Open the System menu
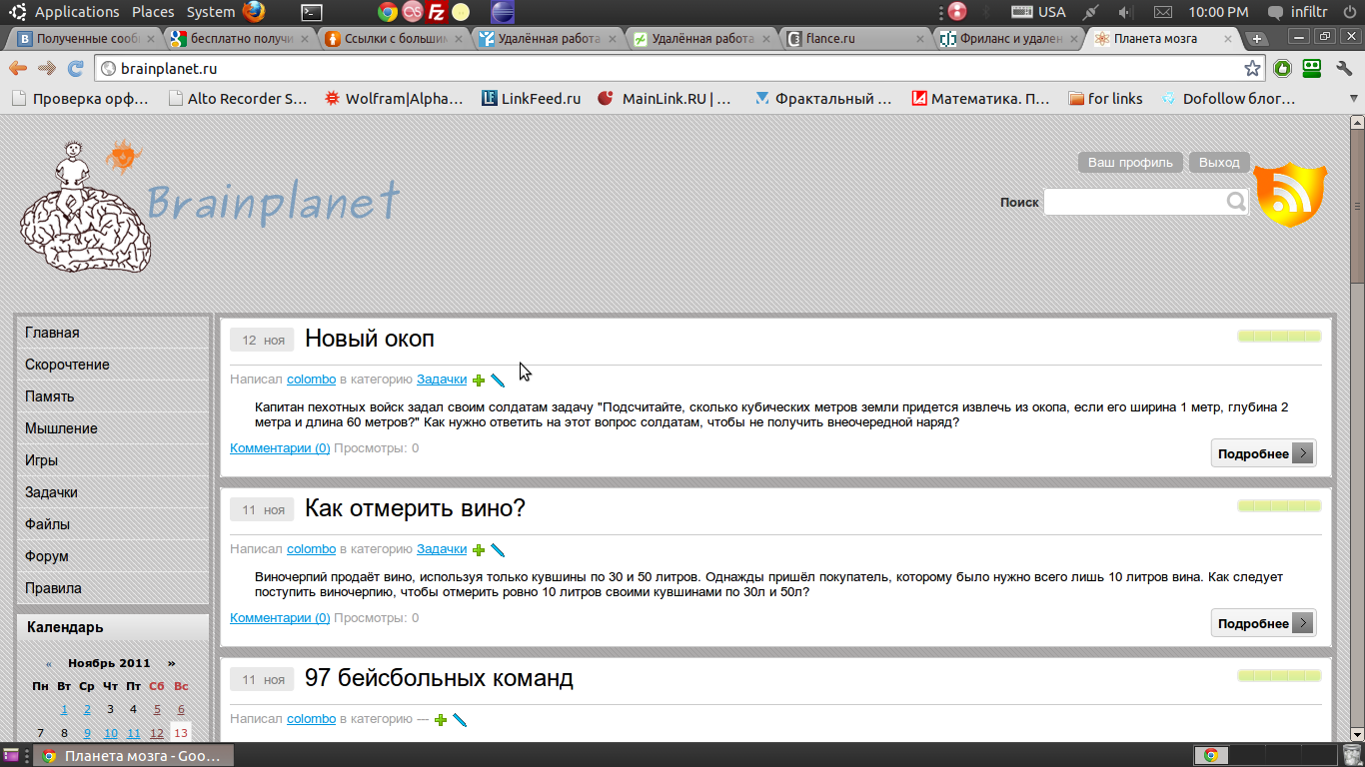The width and height of the screenshot is (1365, 767). pos(211,12)
